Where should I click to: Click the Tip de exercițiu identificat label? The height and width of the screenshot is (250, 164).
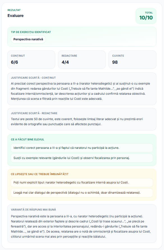coord(31,32)
